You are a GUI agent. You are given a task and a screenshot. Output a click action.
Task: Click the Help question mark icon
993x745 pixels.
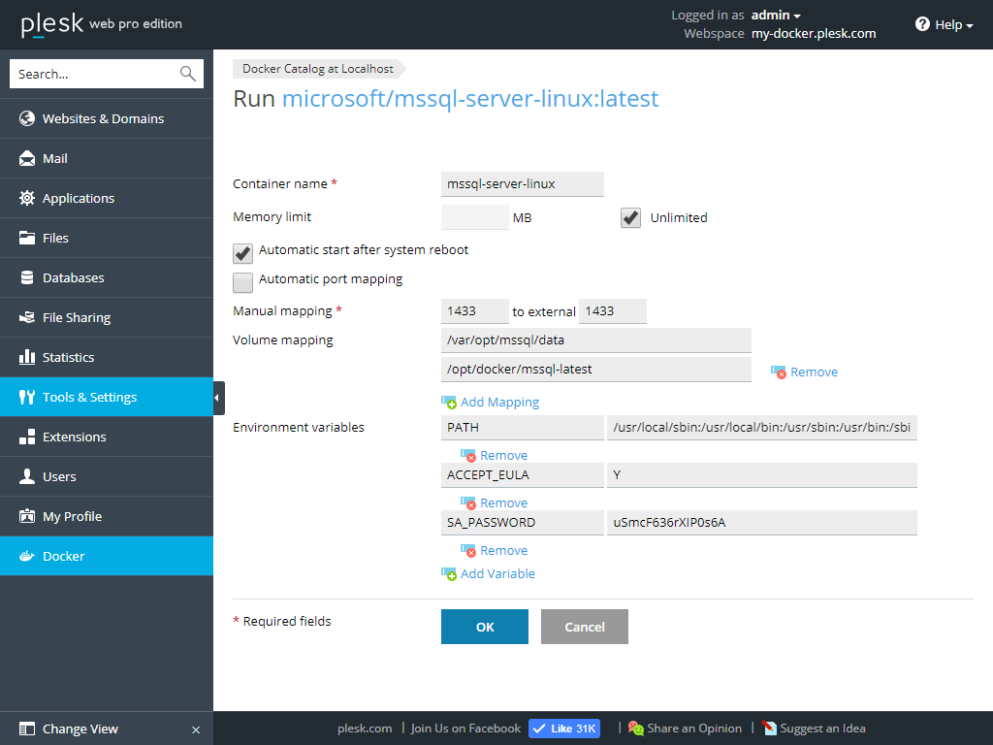[x=922, y=24]
